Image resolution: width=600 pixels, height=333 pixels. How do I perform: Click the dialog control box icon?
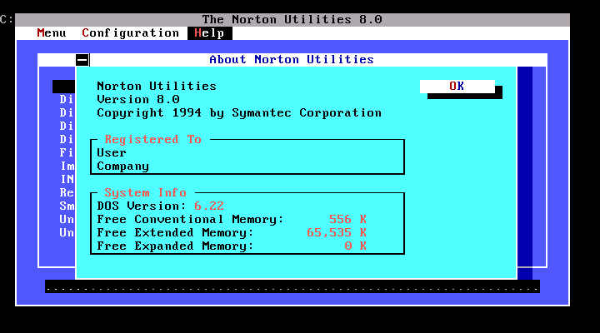[82, 60]
